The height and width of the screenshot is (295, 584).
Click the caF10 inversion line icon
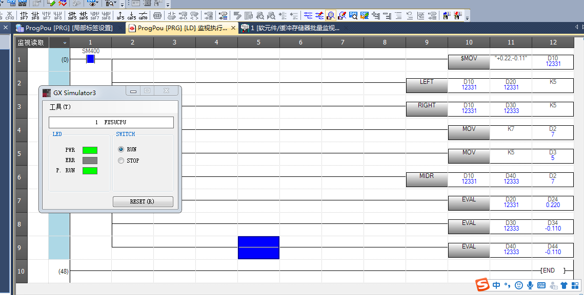[144, 15]
